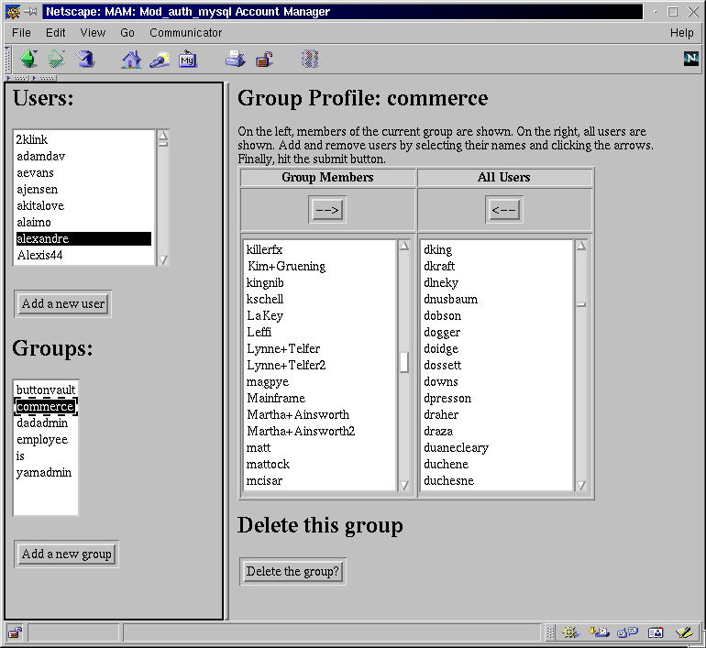Open the File menu
Screen dimensions: 706x648
coord(21,33)
